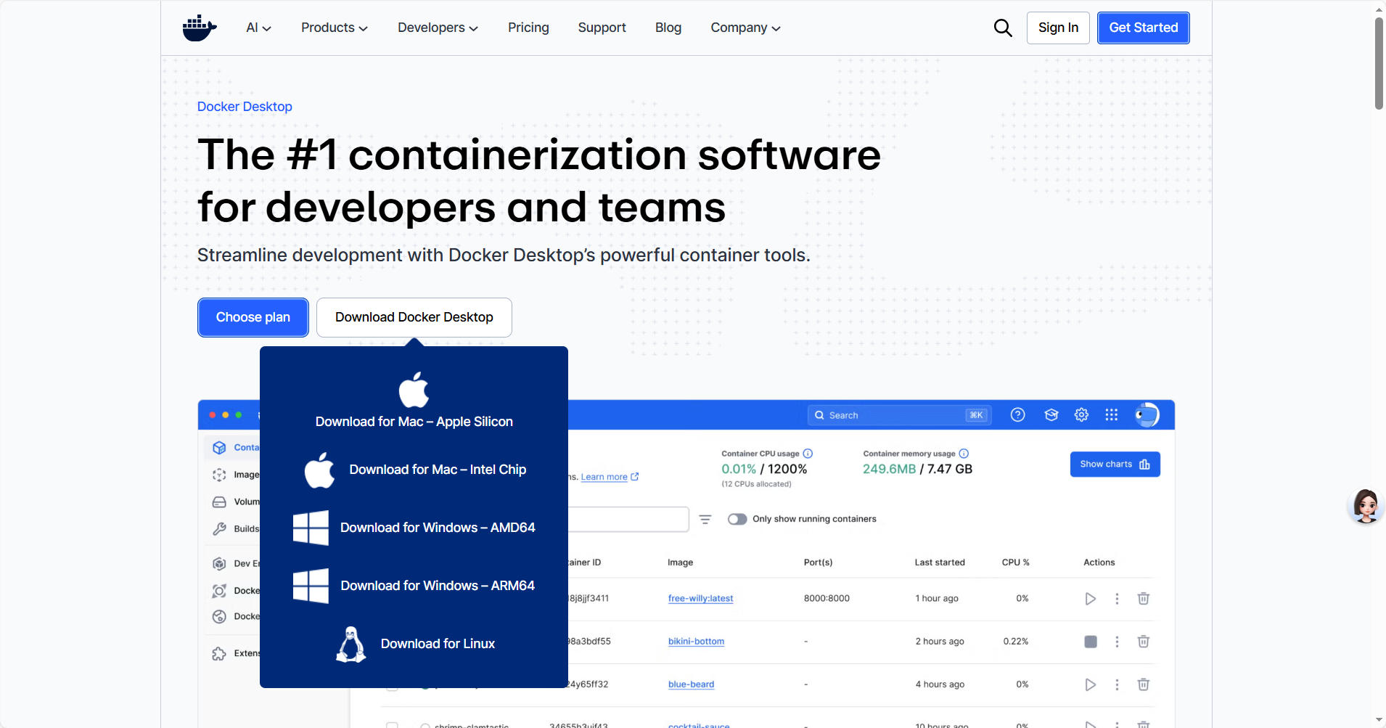
Task: Open the free-willy:latest image link
Action: pos(700,599)
